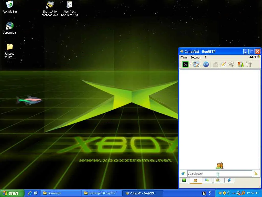This screenshot has width=262, height=197.
Task: Switch to the green board first tab
Action: tap(184, 180)
